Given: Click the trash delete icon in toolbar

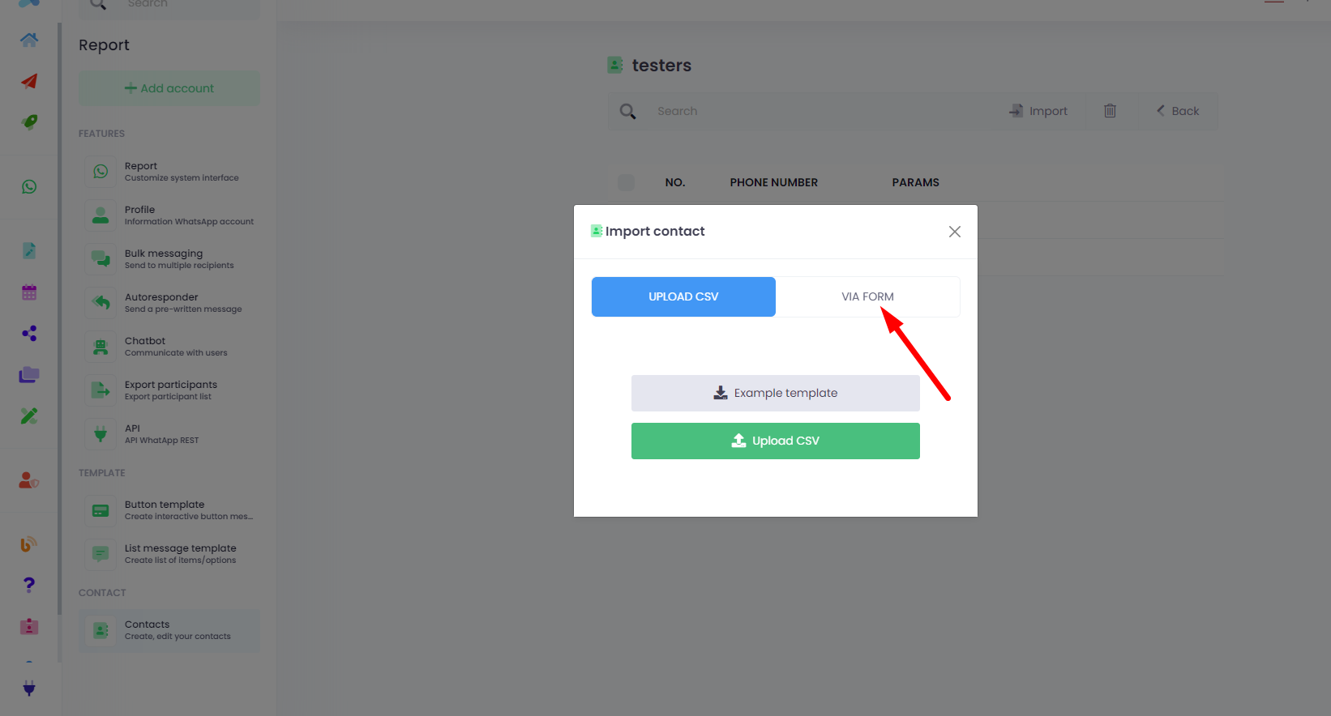Looking at the screenshot, I should (x=1110, y=111).
